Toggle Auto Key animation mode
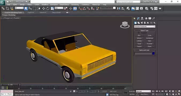The width and height of the screenshot is (181, 96). click(x=132, y=91)
